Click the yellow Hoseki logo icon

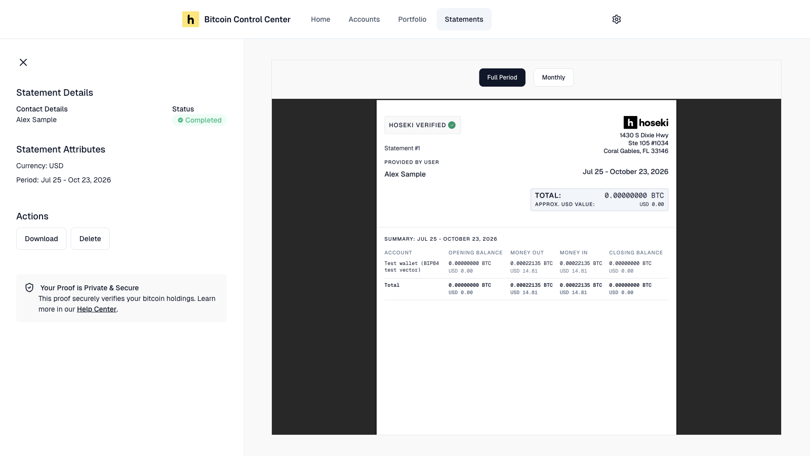pos(190,19)
